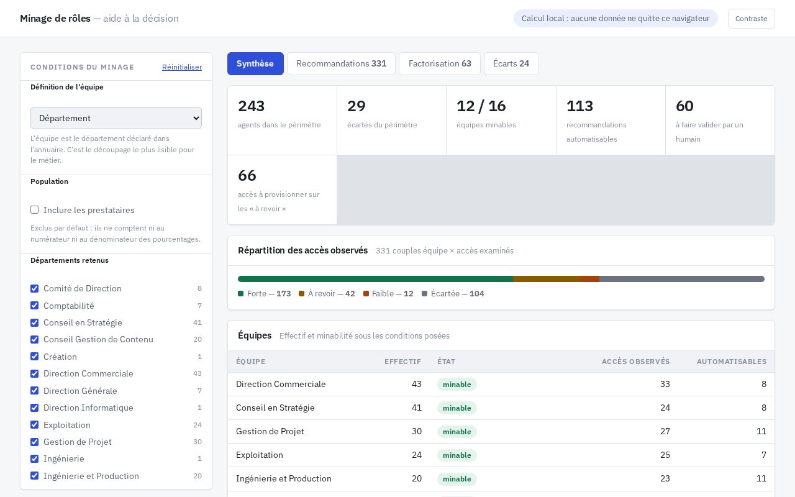Click the green Forte segment of distribution bar
The image size is (795, 497).
(x=375, y=279)
